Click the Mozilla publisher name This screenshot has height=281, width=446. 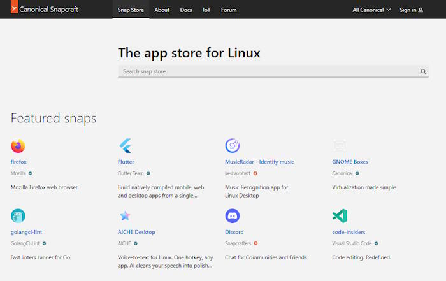(18, 173)
